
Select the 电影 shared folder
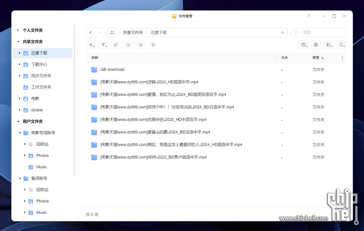coord(42,99)
